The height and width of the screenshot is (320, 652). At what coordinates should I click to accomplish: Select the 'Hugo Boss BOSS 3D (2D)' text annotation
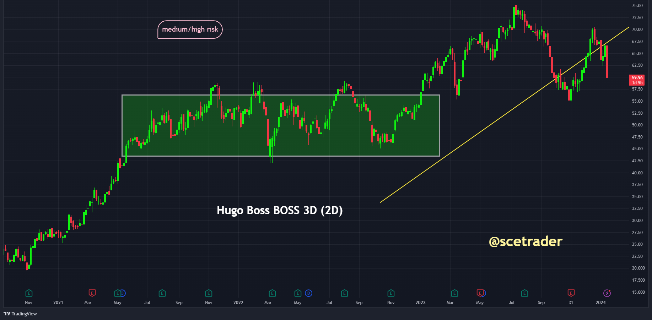coord(280,210)
